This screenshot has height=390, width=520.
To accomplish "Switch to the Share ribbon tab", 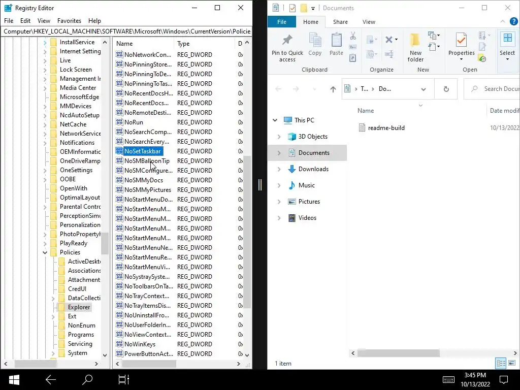I will pos(340,21).
